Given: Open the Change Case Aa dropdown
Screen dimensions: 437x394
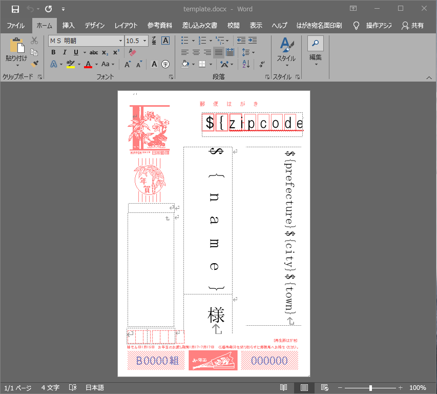Looking at the screenshot, I should point(108,64).
